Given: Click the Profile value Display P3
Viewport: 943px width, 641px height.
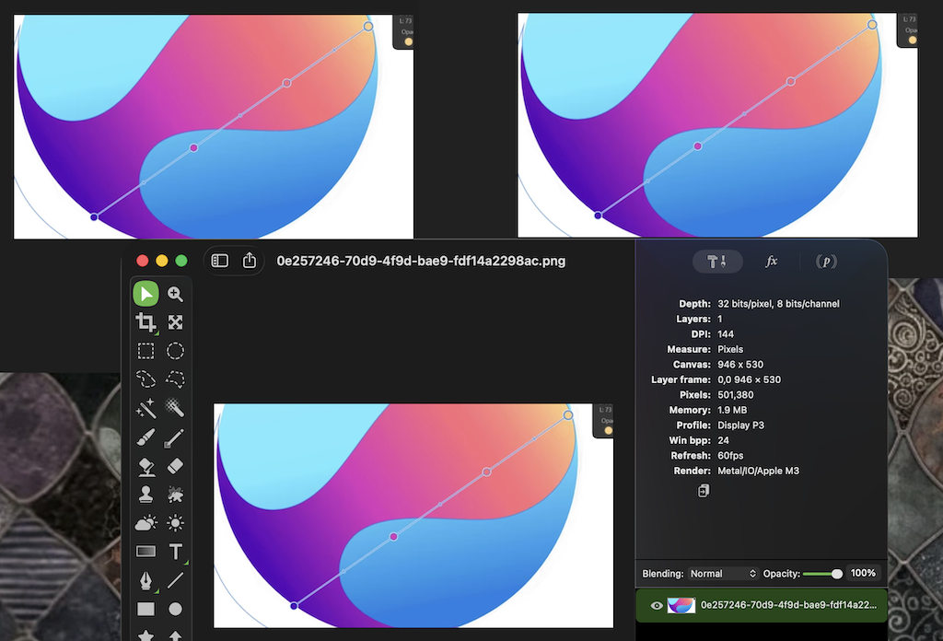Looking at the screenshot, I should [741, 425].
